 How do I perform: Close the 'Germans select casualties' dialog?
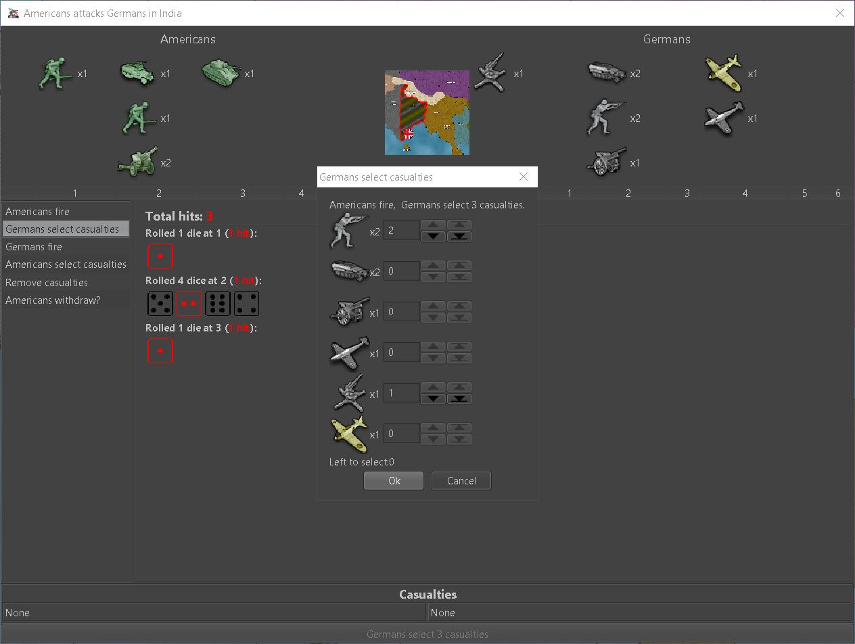[x=524, y=177]
